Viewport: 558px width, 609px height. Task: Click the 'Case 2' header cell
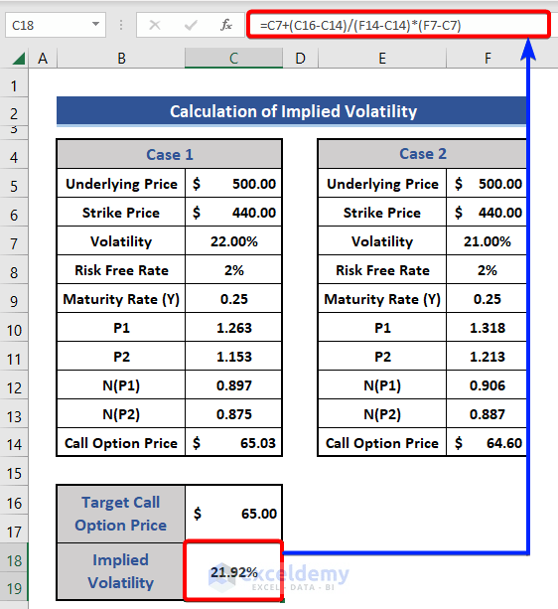(423, 154)
